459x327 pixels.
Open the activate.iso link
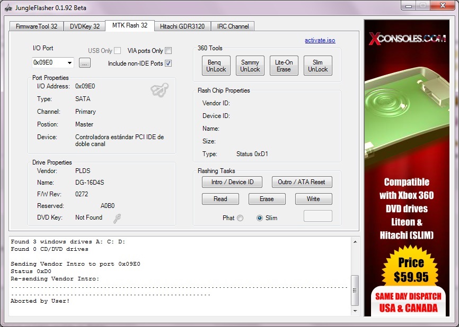[320, 40]
